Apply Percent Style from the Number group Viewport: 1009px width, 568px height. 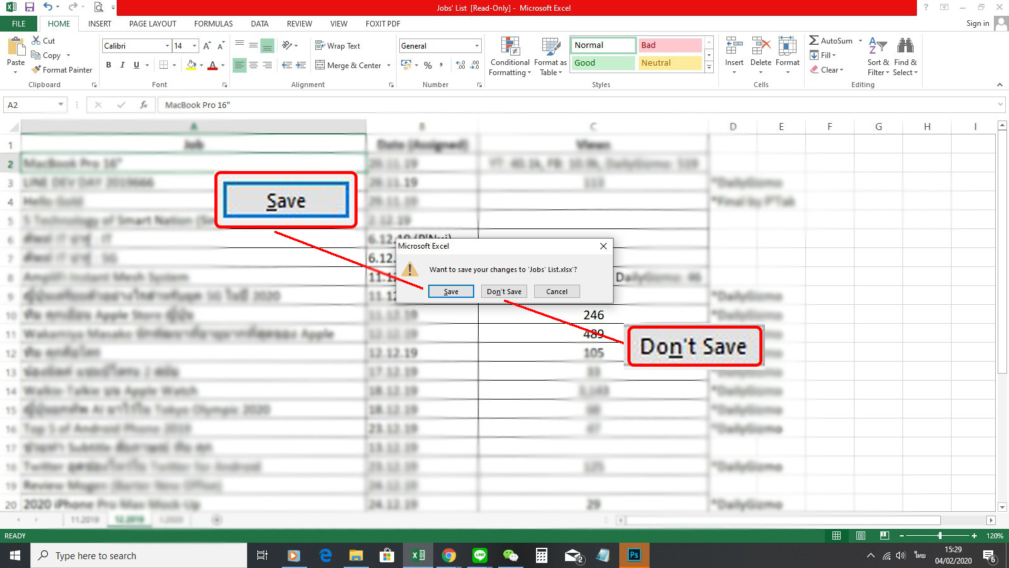click(427, 65)
